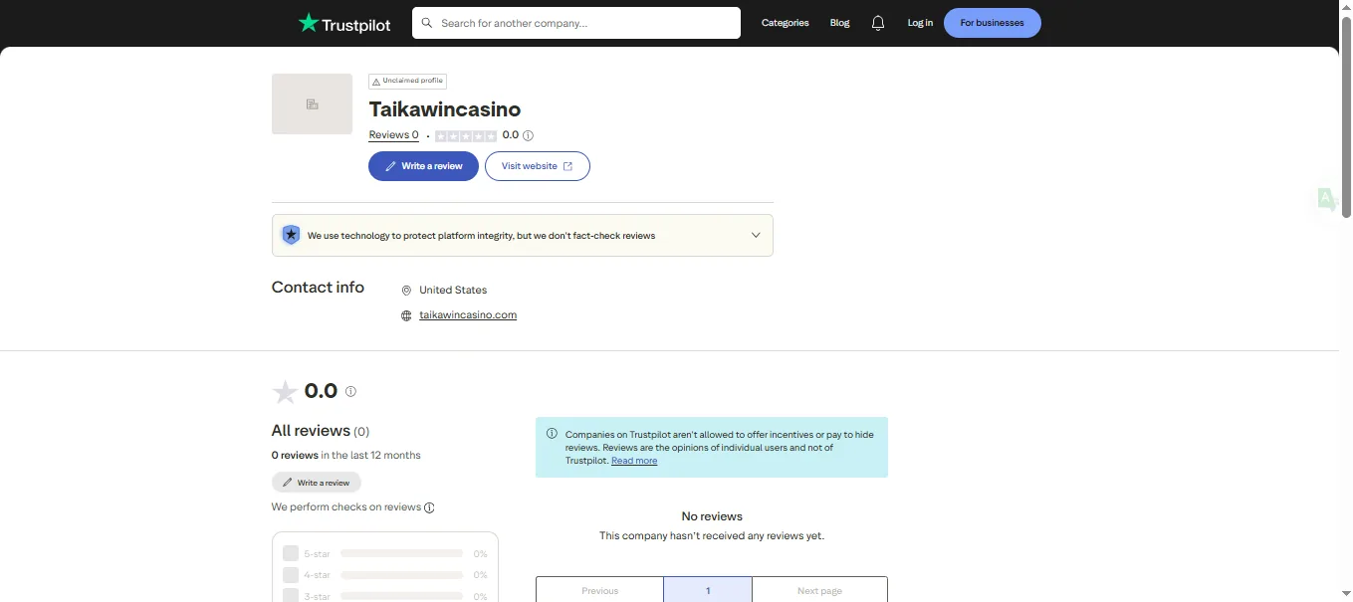Screen dimensions: 1353x602
Task: Click the location pin icon
Action: [406, 291]
